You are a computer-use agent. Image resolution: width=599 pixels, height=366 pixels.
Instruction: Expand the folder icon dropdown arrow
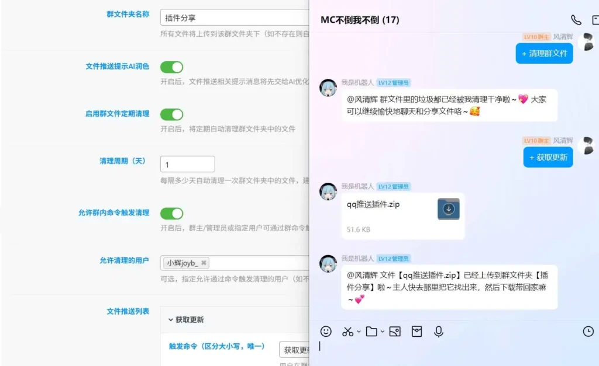pyautogui.click(x=383, y=332)
